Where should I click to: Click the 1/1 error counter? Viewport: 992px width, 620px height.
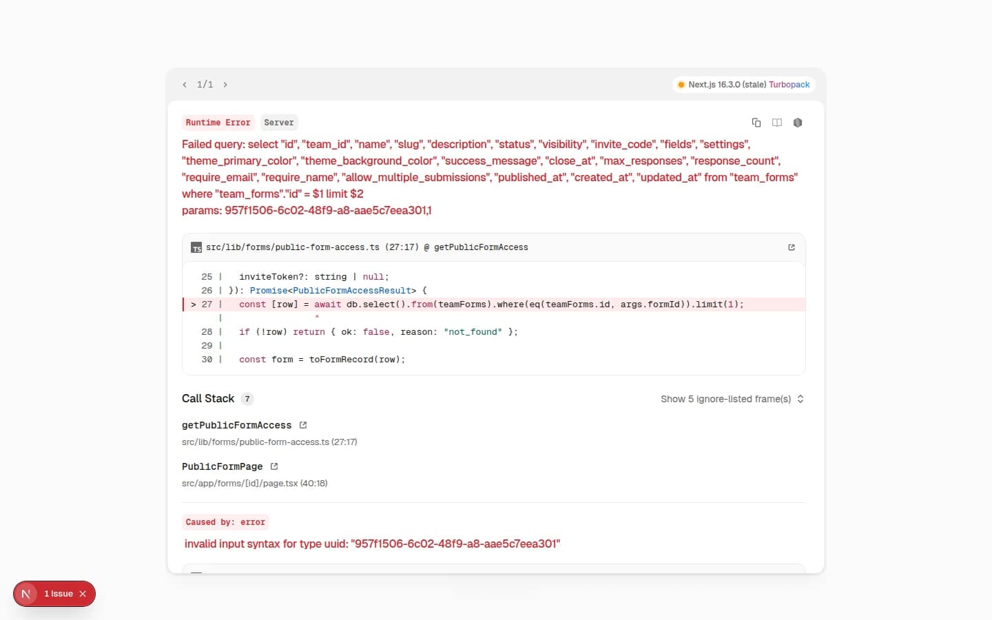click(205, 85)
